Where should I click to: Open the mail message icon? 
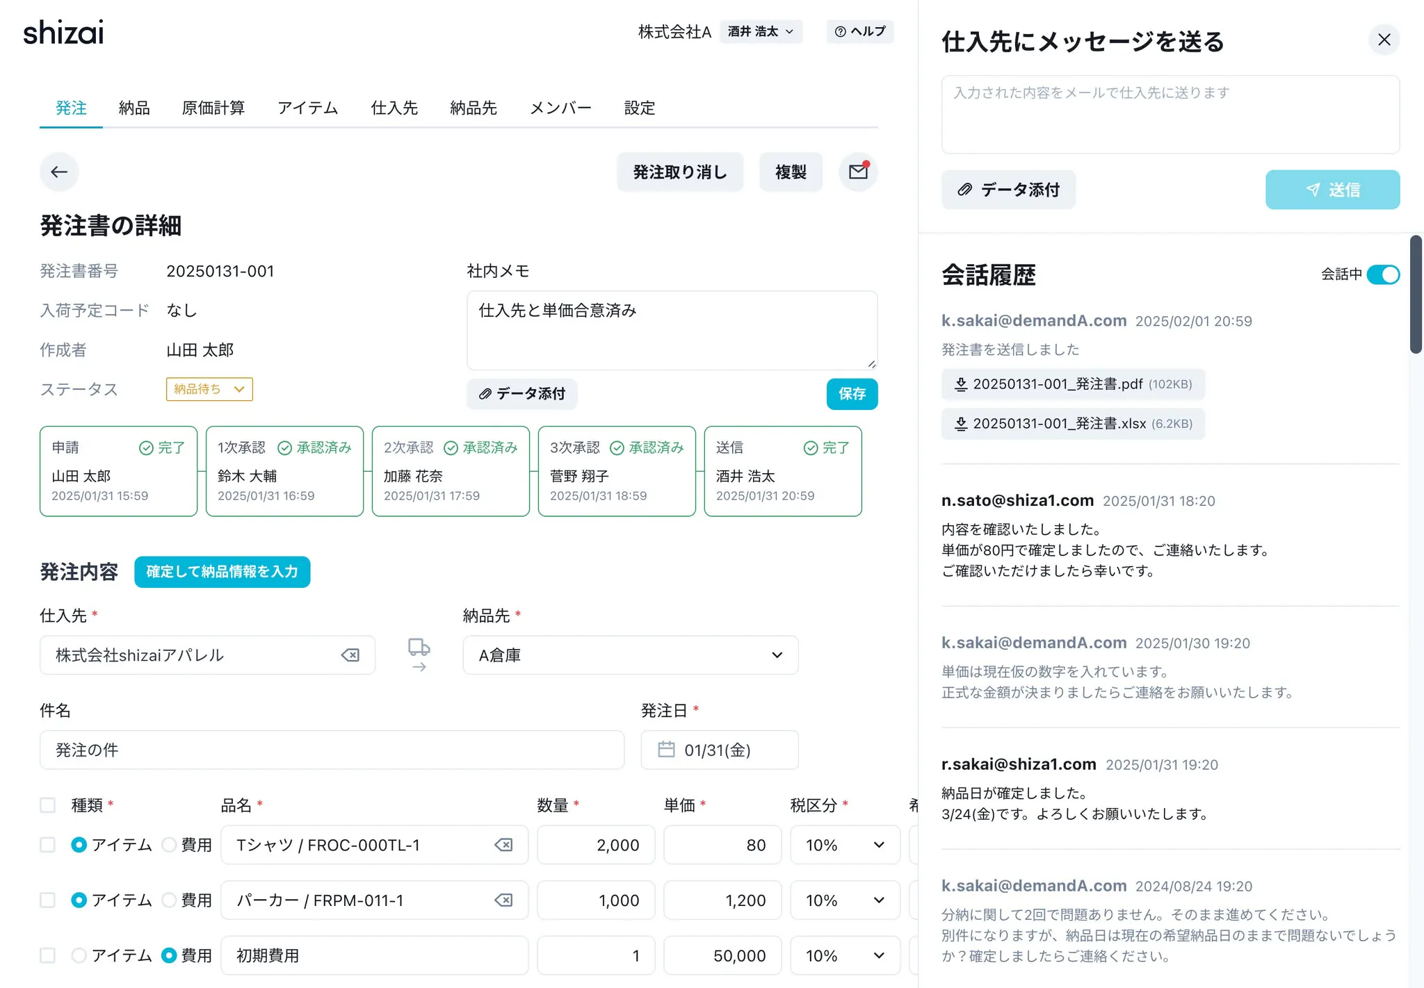(858, 172)
